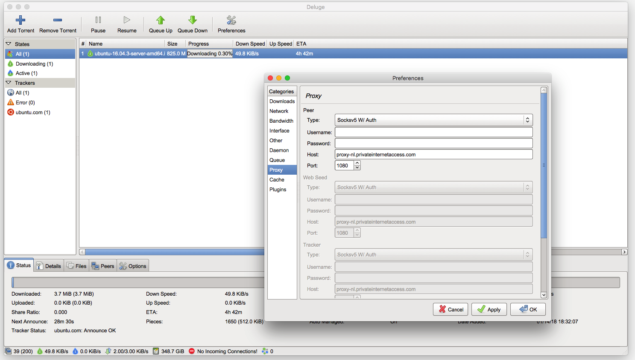Select the Plugins preferences category
The width and height of the screenshot is (635, 360).
tap(282, 190)
